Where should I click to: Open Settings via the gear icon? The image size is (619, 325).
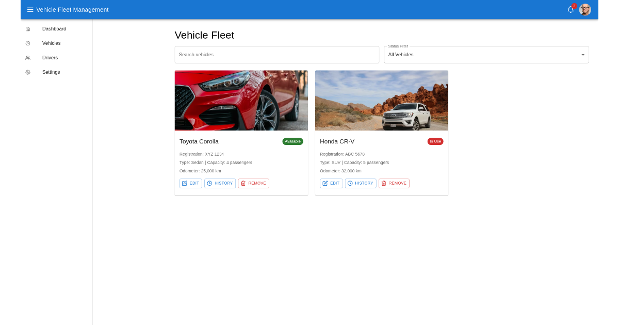click(28, 72)
